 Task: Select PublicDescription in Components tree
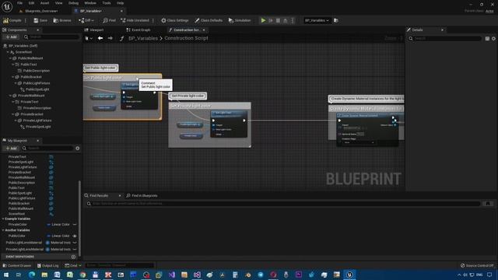[37, 71]
